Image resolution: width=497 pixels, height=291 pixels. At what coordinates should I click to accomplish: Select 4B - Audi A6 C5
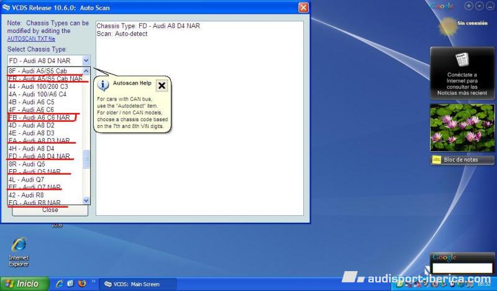click(45, 102)
